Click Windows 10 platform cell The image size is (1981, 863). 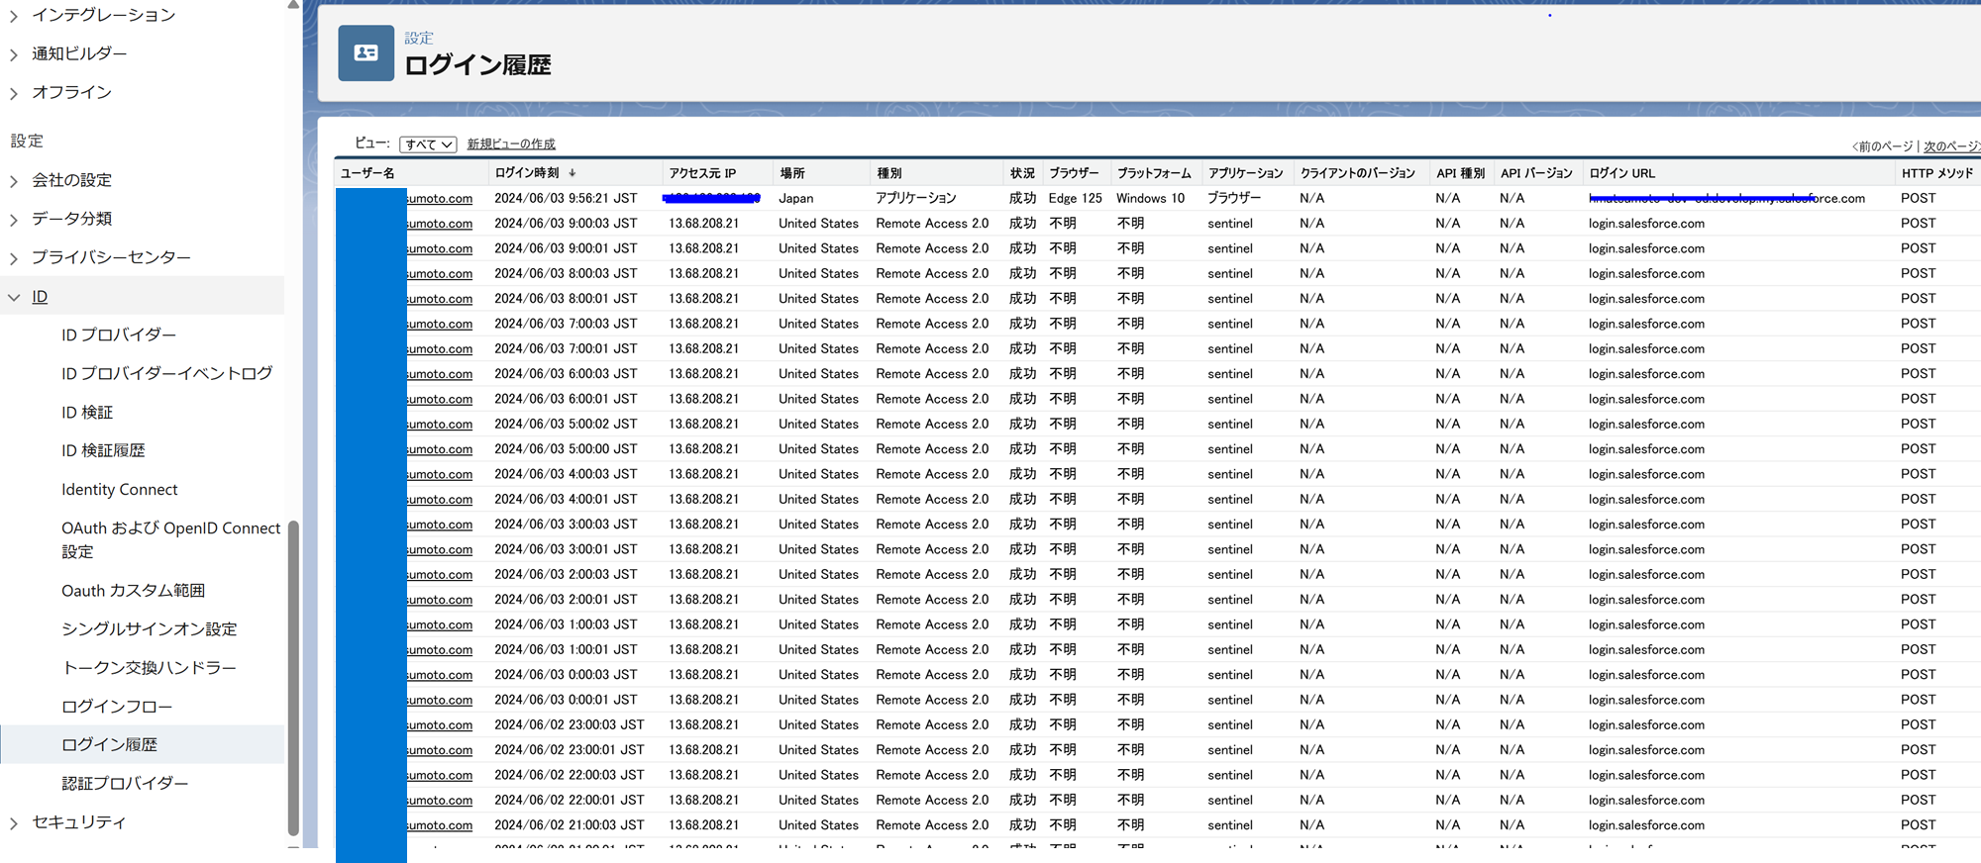click(x=1151, y=199)
